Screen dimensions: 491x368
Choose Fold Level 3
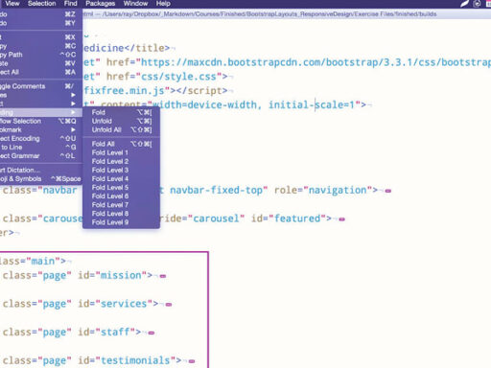point(121,170)
